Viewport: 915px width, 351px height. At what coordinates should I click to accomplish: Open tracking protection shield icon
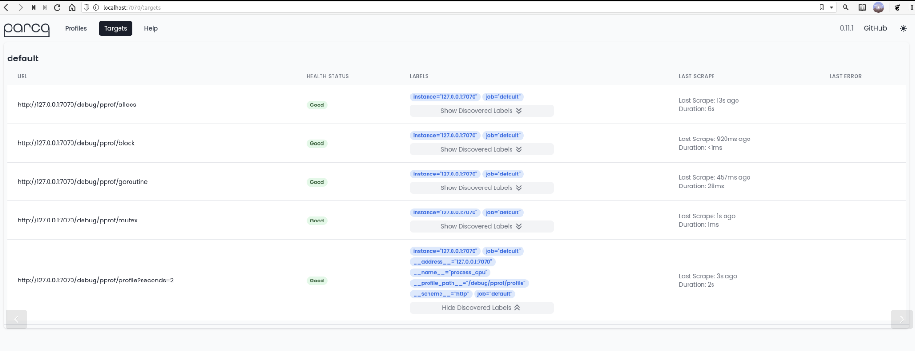click(x=86, y=7)
